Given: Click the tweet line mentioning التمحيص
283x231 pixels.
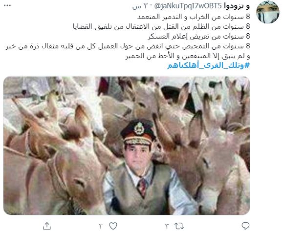Looking at the screenshot, I should pos(128,46).
